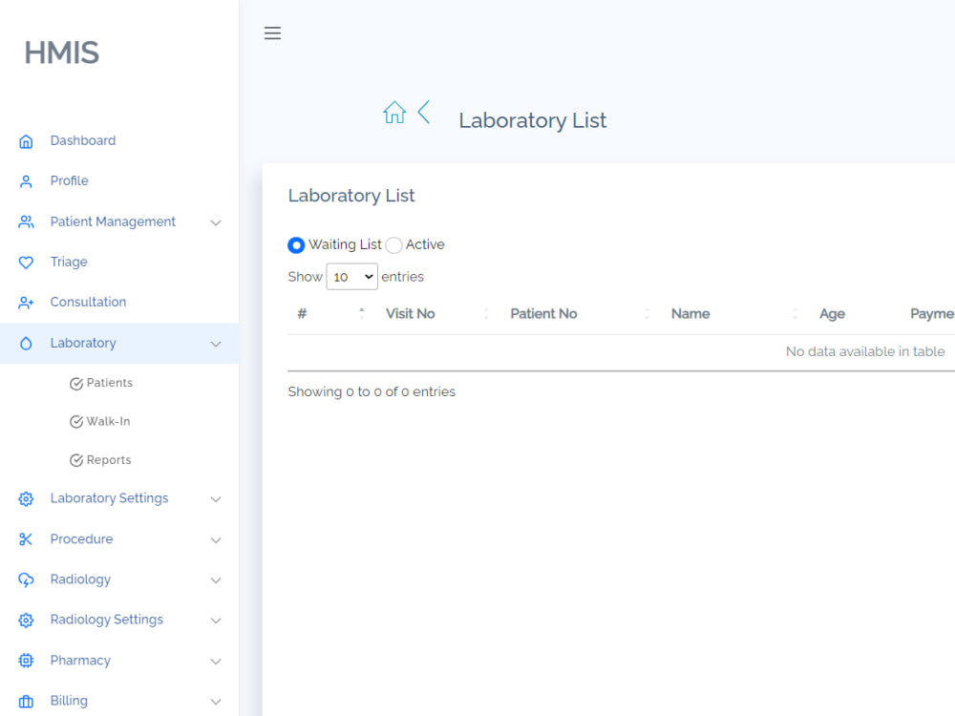This screenshot has width=955, height=716.
Task: Select the Laboratory menu item
Action: (83, 344)
